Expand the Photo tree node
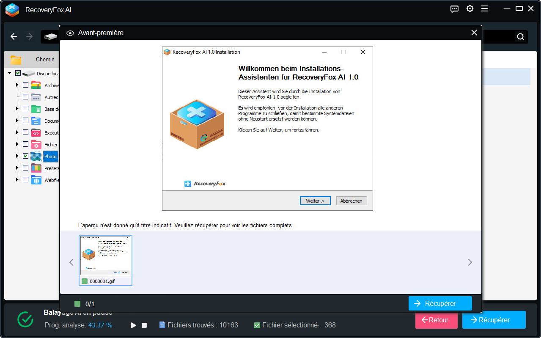The image size is (541, 338). point(17,156)
